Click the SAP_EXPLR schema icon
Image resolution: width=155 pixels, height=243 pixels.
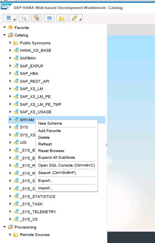point(16,66)
